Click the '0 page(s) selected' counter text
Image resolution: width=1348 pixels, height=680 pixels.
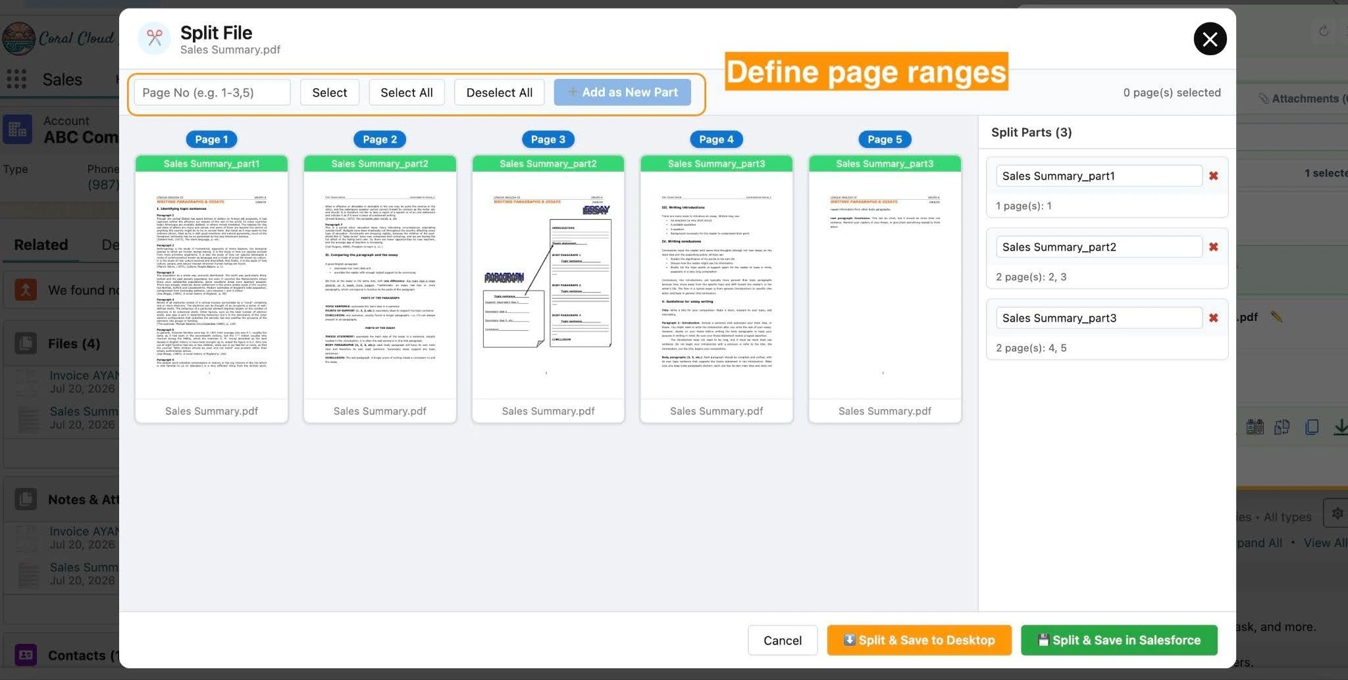click(1172, 93)
